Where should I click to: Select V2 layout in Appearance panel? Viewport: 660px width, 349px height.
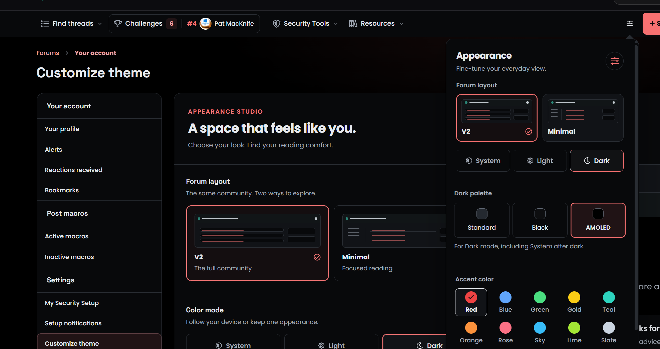point(497,118)
